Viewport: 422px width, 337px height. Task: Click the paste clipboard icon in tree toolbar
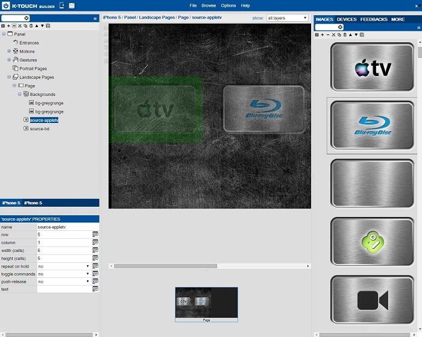pos(31,26)
